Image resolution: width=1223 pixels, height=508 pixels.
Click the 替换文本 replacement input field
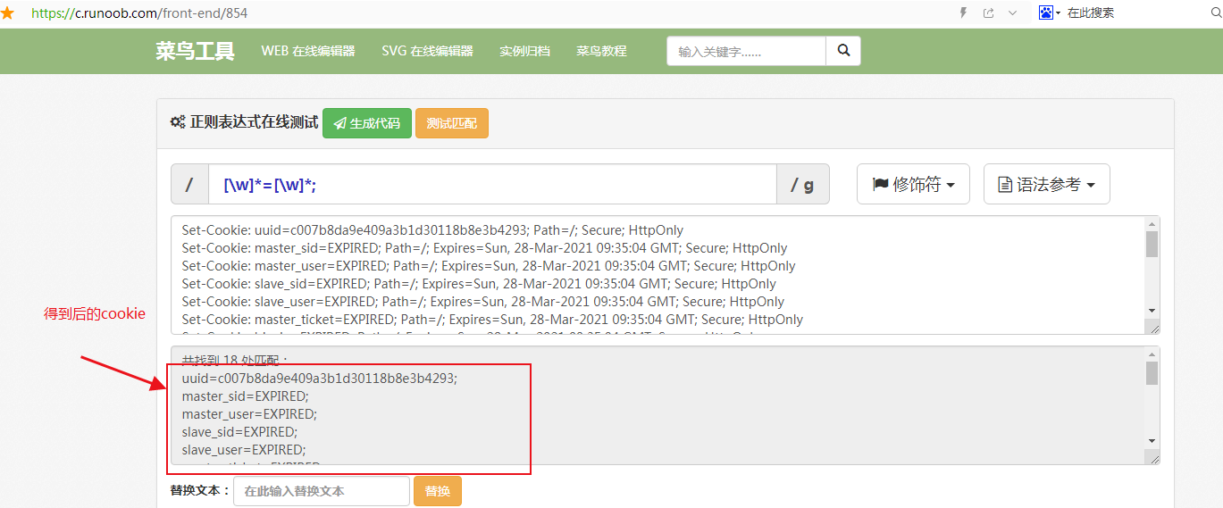coord(322,491)
